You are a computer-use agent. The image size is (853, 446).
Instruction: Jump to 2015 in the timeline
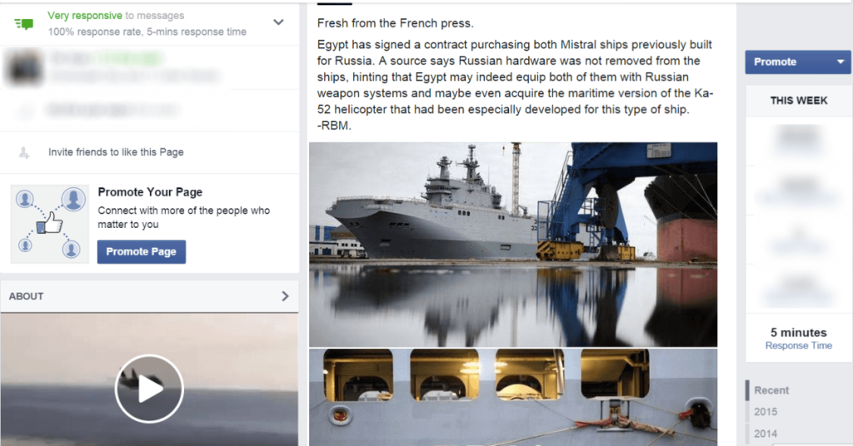click(766, 412)
